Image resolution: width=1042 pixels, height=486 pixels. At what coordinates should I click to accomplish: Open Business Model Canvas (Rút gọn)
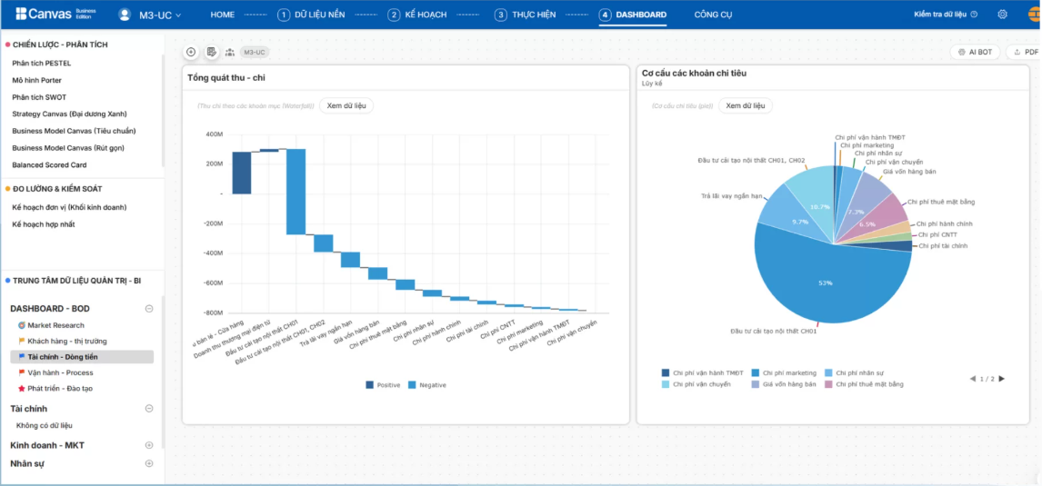coord(68,148)
